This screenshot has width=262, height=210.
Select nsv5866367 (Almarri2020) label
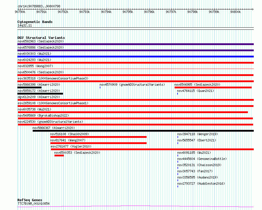coord(54,128)
